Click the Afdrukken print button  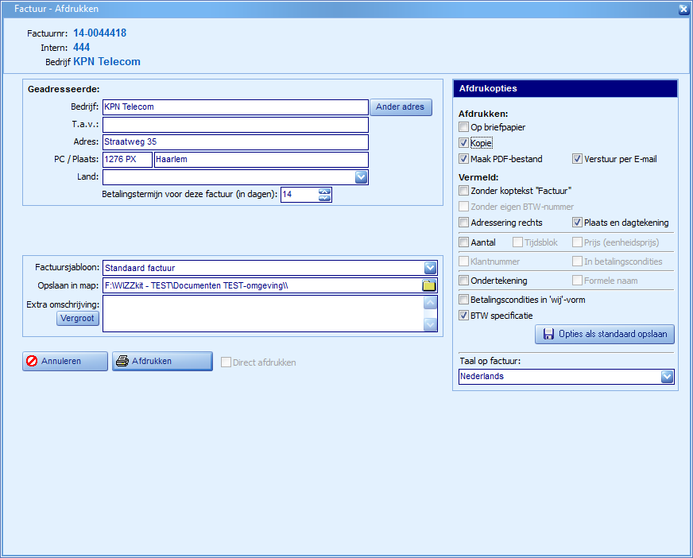[162, 361]
